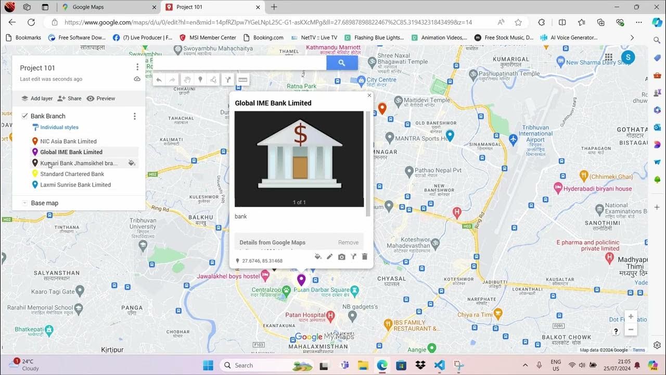Expand the favorites bar overflow chevron
The image size is (666, 375).
point(632,37)
